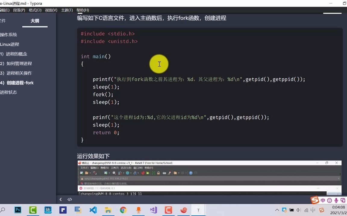Open the taskbar app with stacked-lines icon
Viewport: 347px width, 216px height.
point(78,210)
